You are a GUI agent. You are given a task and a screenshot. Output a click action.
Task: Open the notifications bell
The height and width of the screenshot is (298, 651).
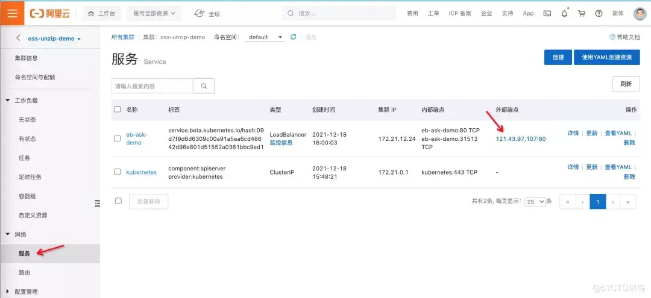[x=564, y=13]
